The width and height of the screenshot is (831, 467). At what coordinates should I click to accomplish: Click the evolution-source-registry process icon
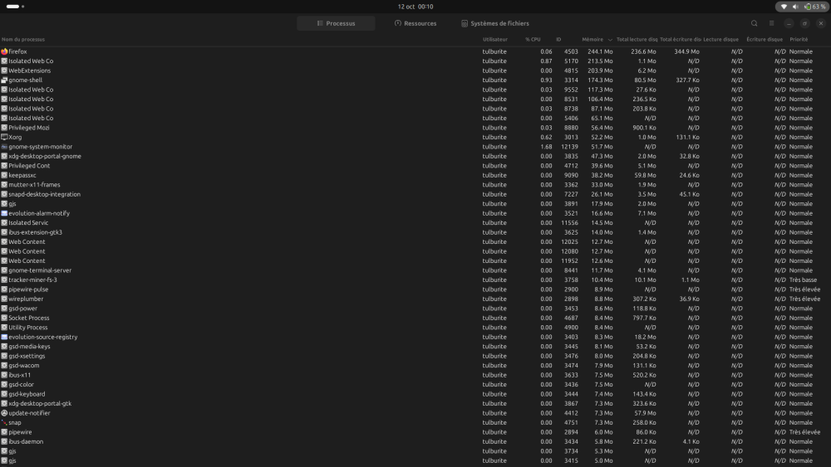[4, 337]
